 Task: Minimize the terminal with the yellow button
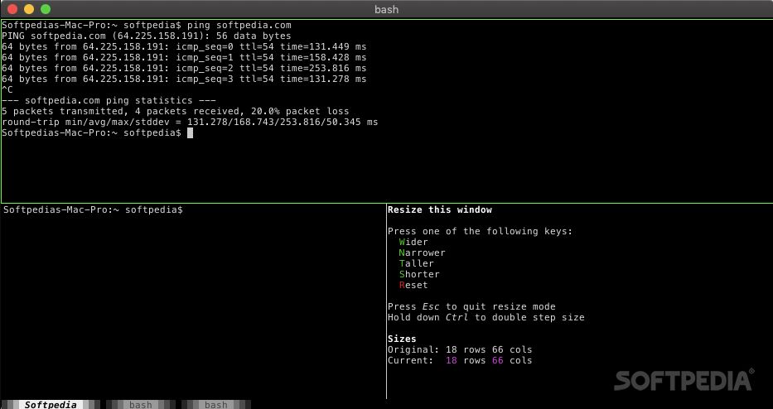tap(29, 9)
